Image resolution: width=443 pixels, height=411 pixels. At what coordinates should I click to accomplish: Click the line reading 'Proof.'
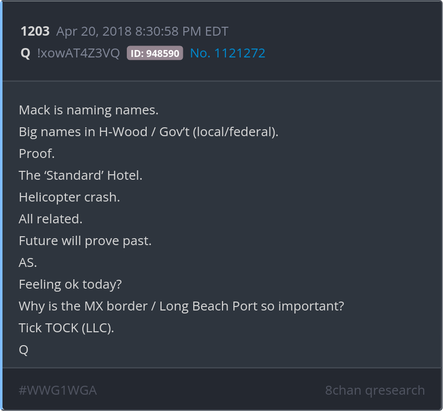37,154
